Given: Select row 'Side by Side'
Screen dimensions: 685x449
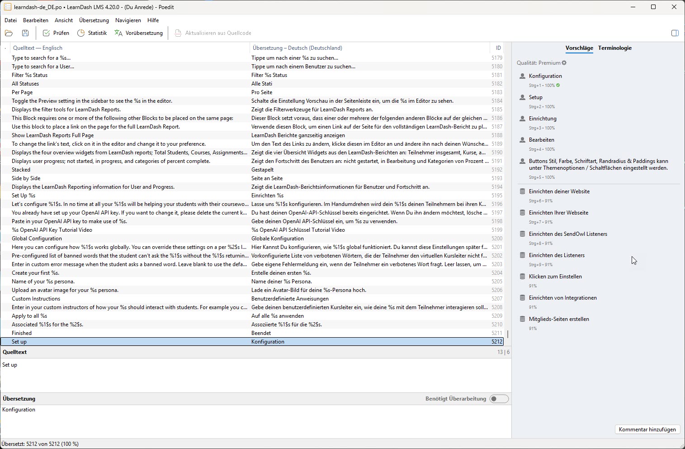Looking at the screenshot, I should coord(252,178).
